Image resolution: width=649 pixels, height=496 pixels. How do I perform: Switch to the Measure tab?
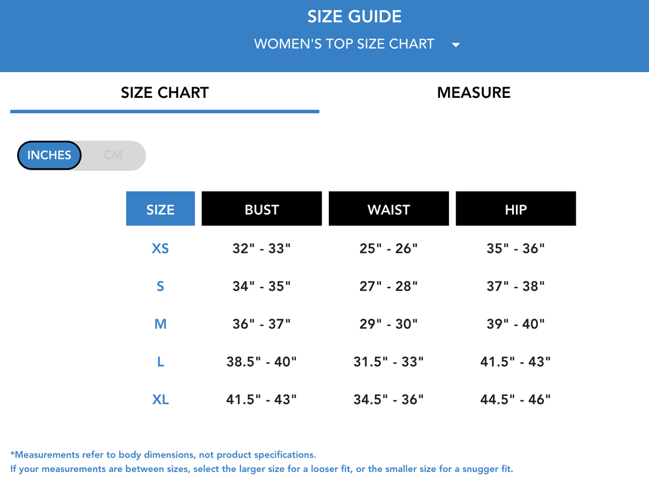click(474, 92)
